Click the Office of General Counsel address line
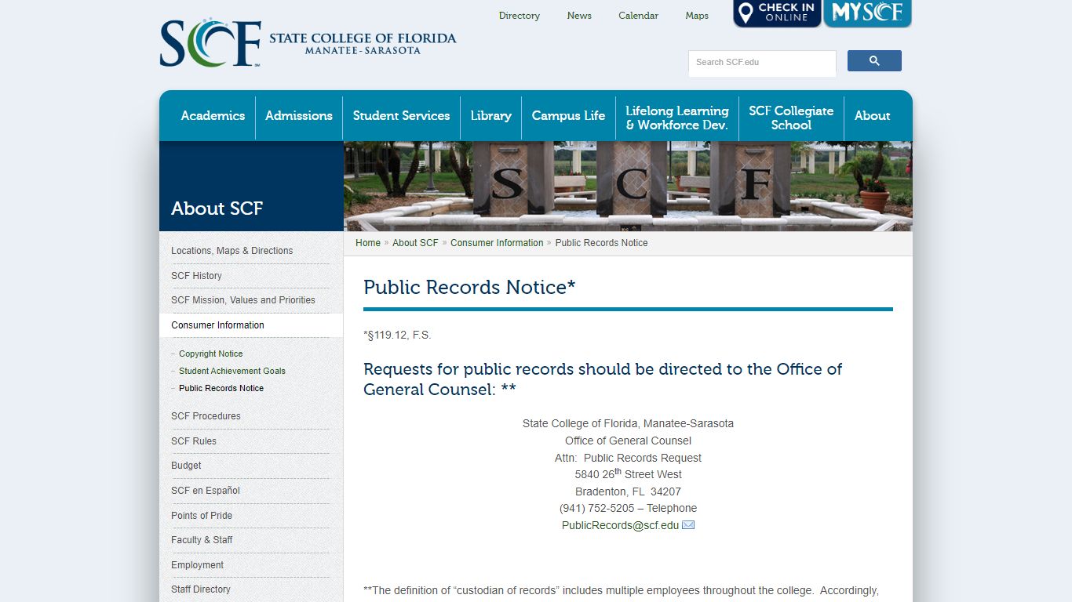Screen dimensions: 1072x602 click(628, 441)
